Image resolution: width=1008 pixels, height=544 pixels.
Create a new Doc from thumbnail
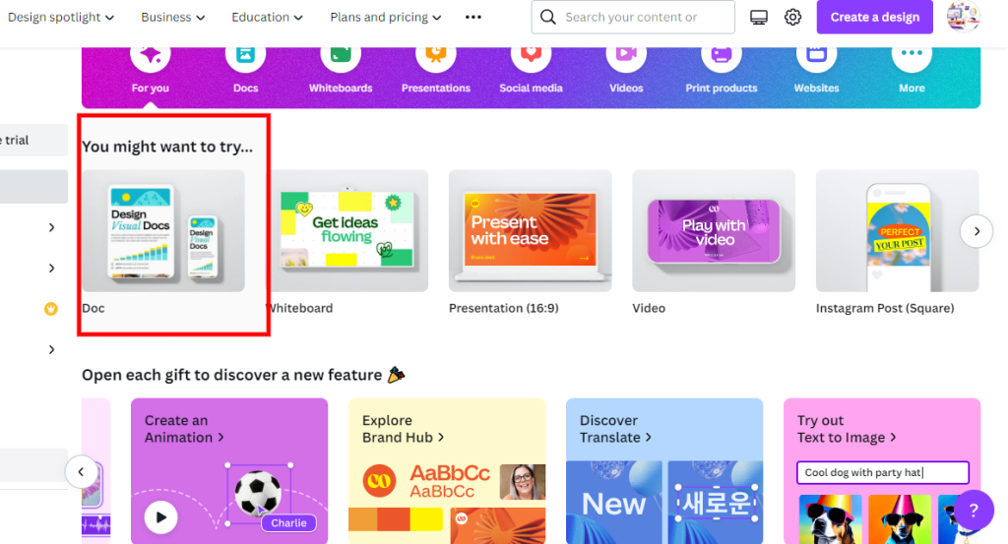pyautogui.click(x=163, y=231)
